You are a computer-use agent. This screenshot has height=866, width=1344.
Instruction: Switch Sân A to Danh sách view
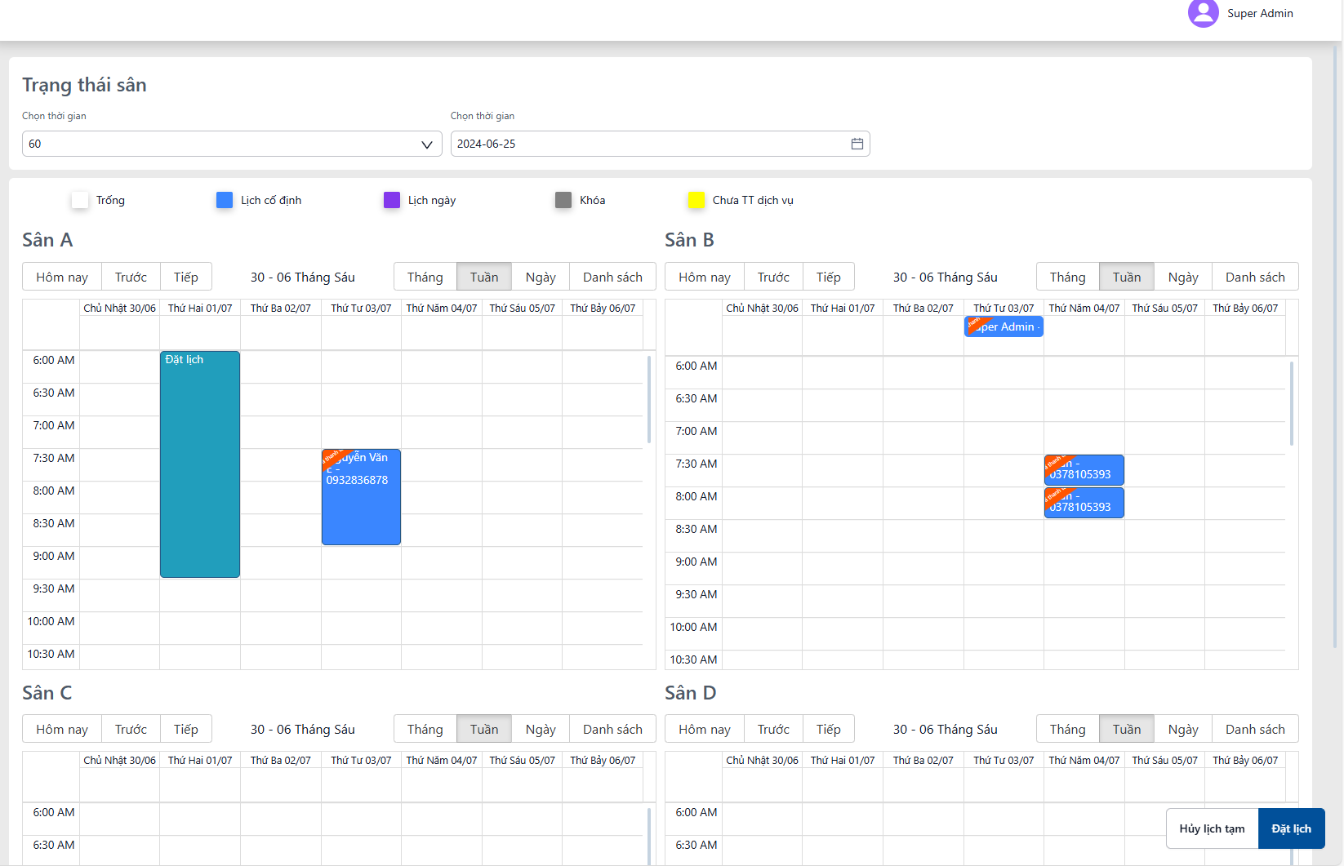click(612, 277)
